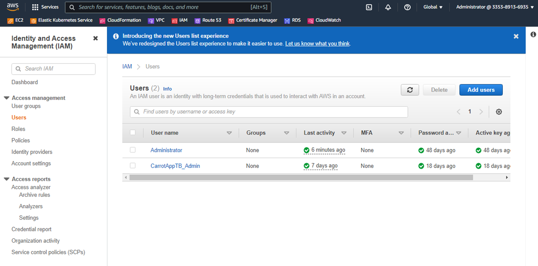Image resolution: width=538 pixels, height=266 pixels.
Task: Click Let us know what you think link
Action: pos(317,44)
